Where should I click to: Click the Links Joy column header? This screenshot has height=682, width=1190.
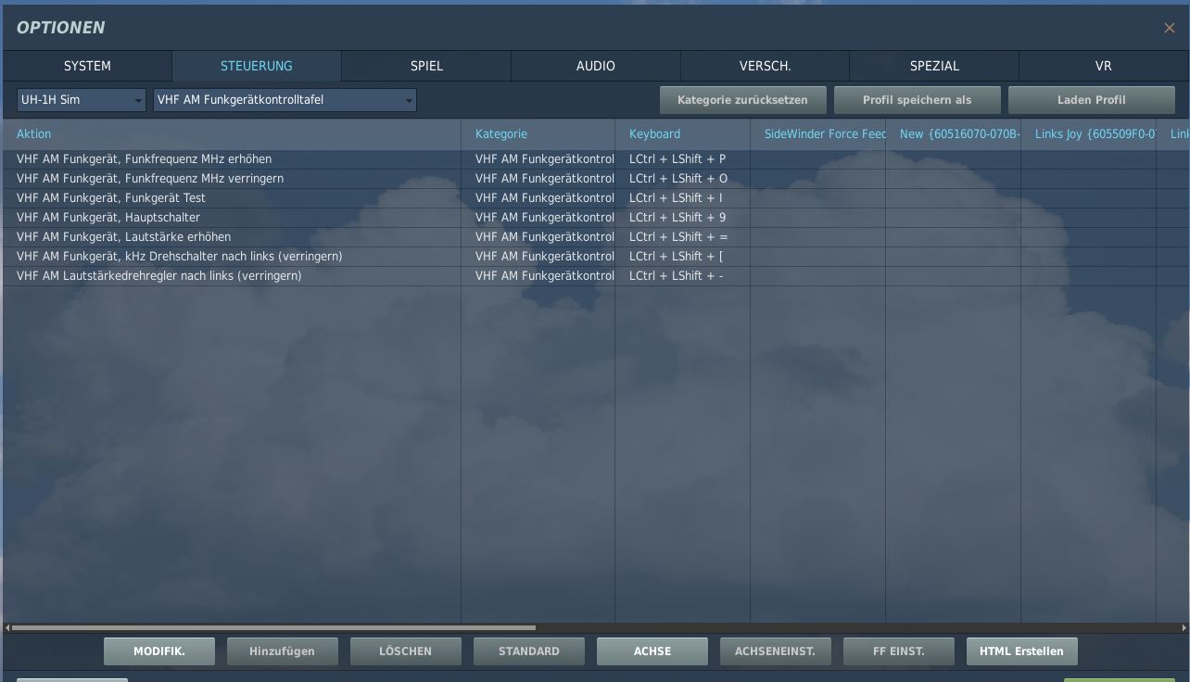click(1089, 133)
